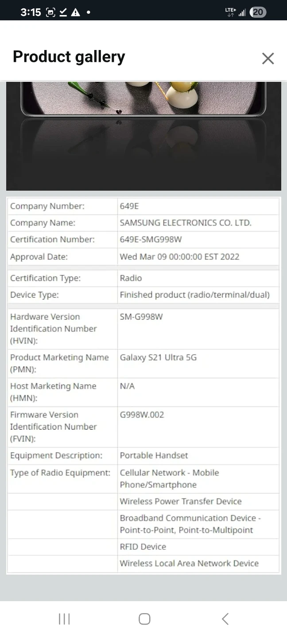Screen dimensions: 287x637
Task: Select Firmware Version Identification Number label
Action: [x=53, y=427]
